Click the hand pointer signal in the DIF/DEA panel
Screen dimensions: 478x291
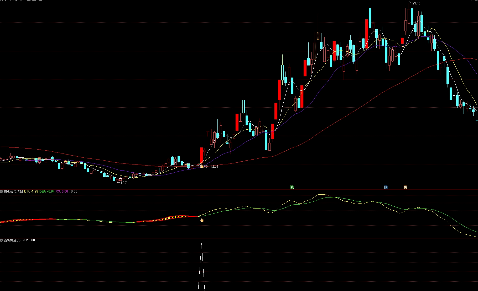point(202,220)
